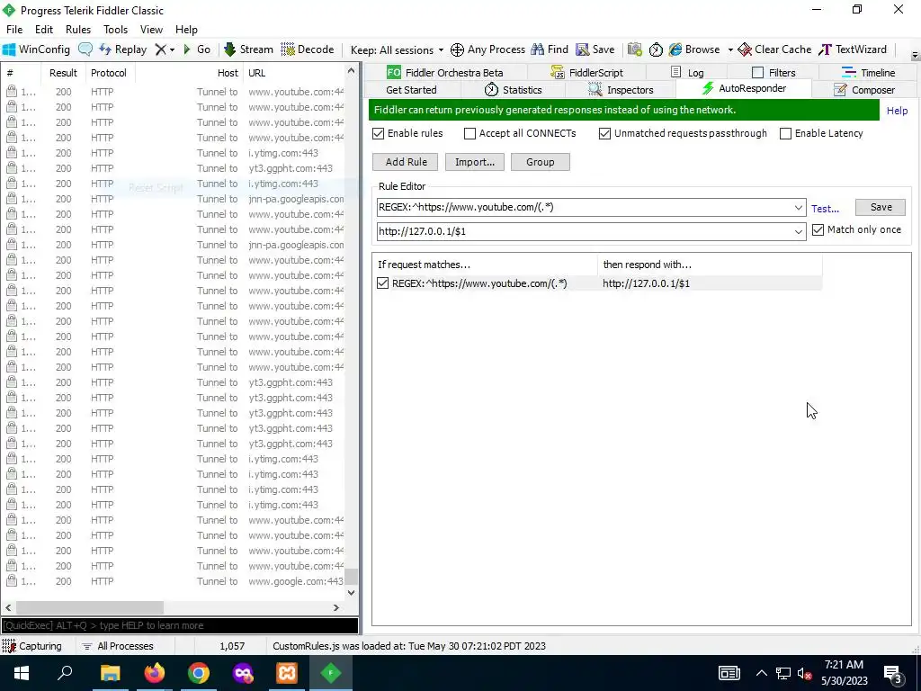Viewport: 921px width, 691px height.
Task: Open the Browse dropdown arrow
Action: click(x=730, y=50)
